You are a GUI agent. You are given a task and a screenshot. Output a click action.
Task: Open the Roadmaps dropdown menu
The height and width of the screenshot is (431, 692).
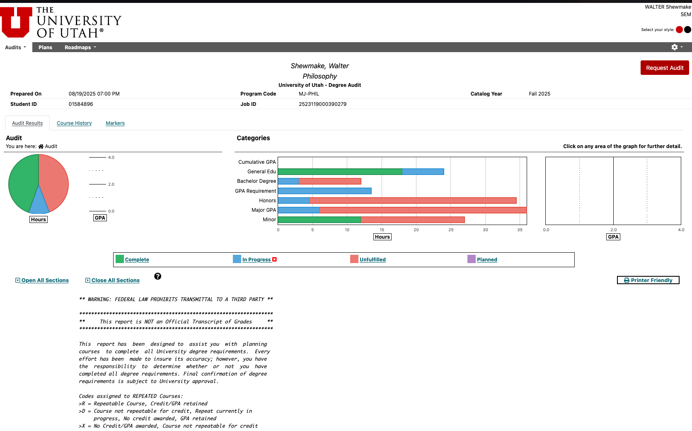point(80,47)
